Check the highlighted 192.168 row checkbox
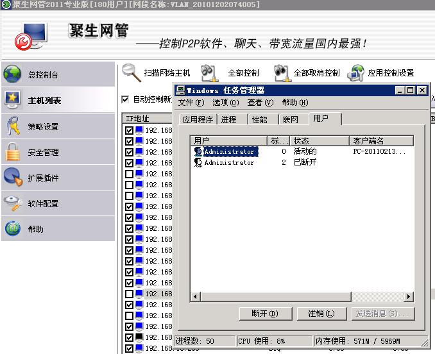The height and width of the screenshot is (354, 435). click(x=129, y=294)
